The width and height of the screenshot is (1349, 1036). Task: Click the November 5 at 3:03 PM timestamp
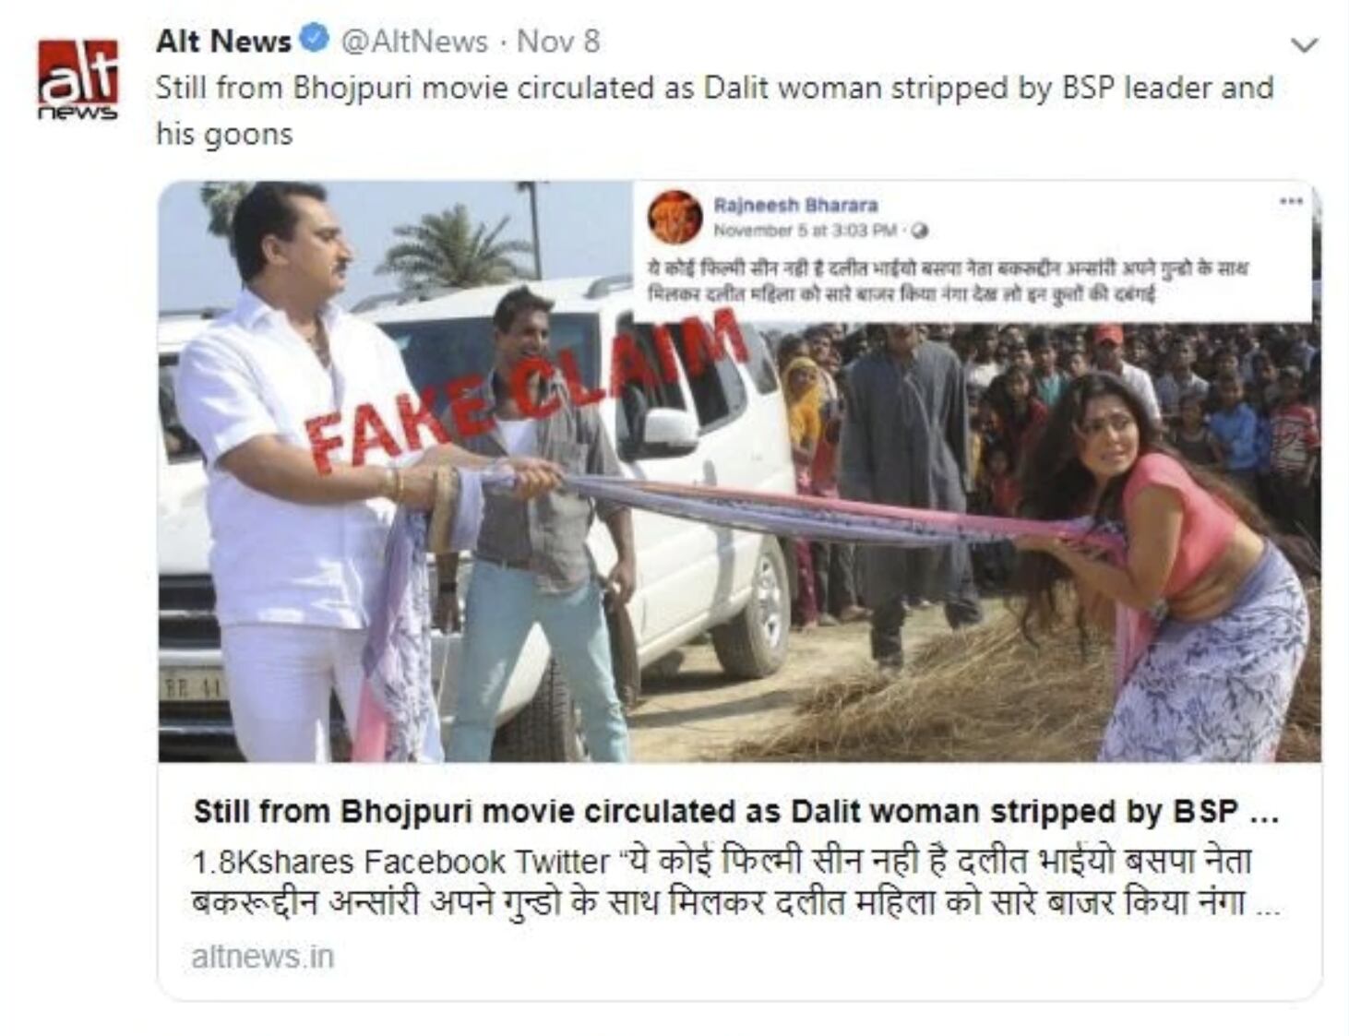point(806,230)
